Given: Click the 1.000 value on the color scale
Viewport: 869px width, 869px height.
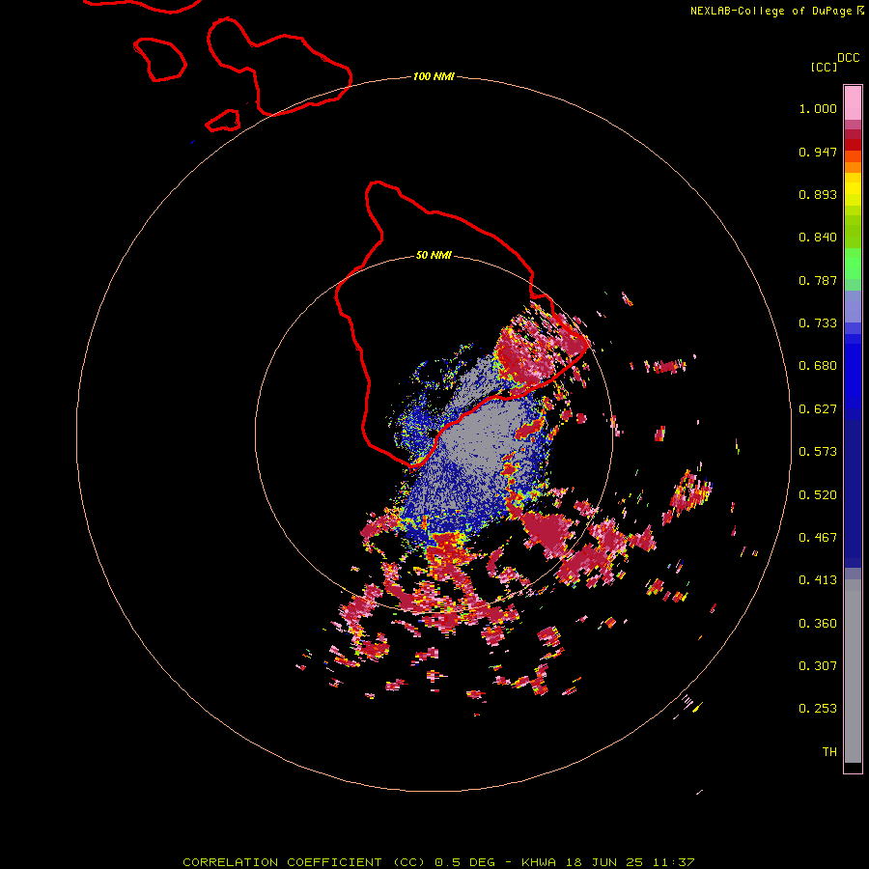Looking at the screenshot, I should click(x=818, y=108).
